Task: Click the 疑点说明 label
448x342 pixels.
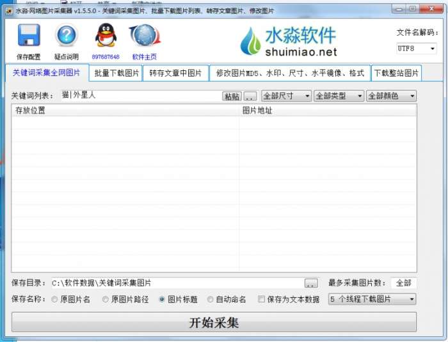Action: click(x=67, y=57)
